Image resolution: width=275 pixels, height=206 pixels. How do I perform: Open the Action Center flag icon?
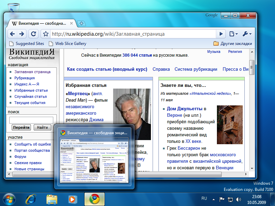(222, 199)
